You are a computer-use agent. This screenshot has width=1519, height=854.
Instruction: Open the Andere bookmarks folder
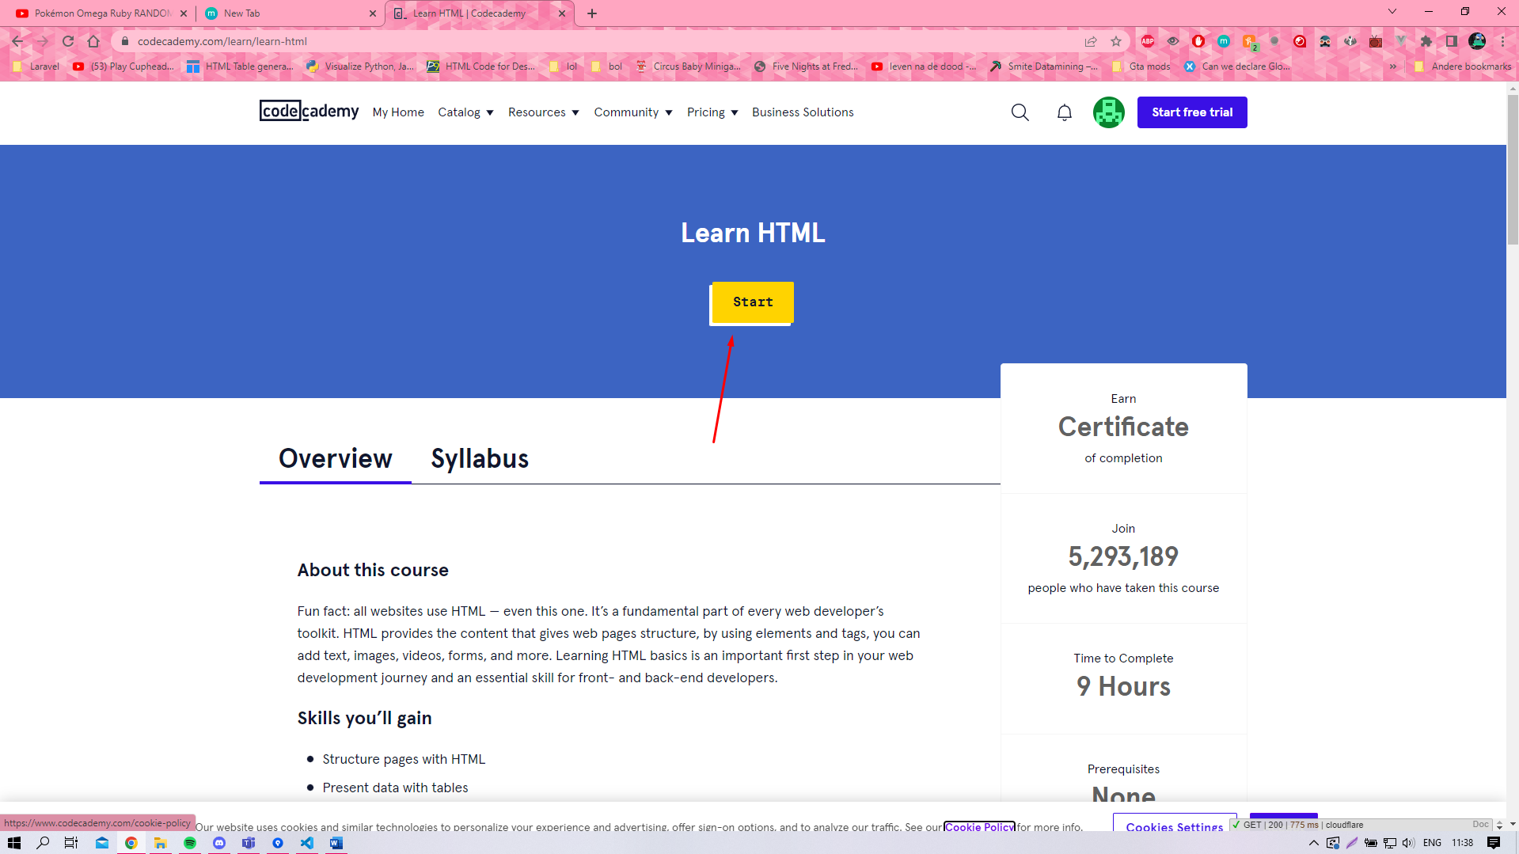(x=1463, y=66)
